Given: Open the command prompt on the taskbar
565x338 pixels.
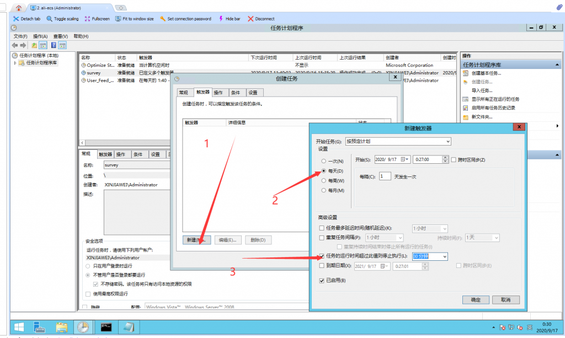Looking at the screenshot, I should tap(106, 327).
